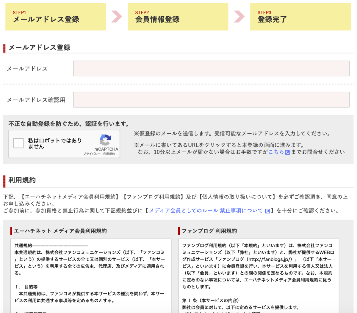Click 第１条（本サービスの内容） in Fanblog terms
This screenshot has height=313, width=357.
[x=211, y=301]
